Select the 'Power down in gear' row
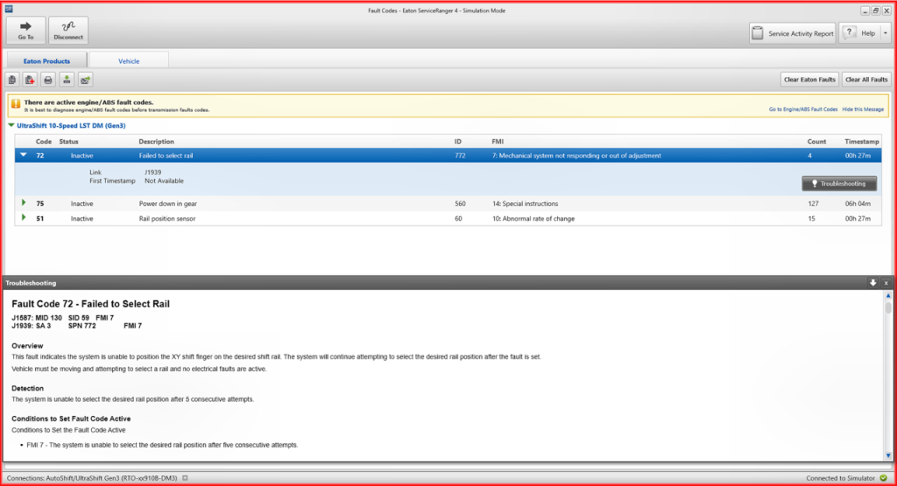This screenshot has width=897, height=486. coord(448,203)
